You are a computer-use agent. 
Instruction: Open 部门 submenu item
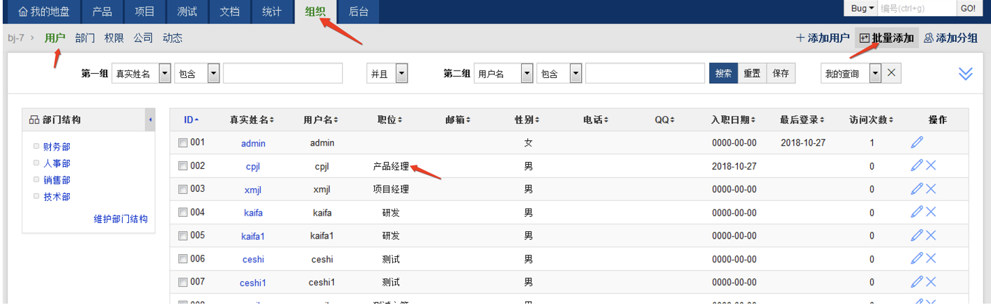[85, 39]
